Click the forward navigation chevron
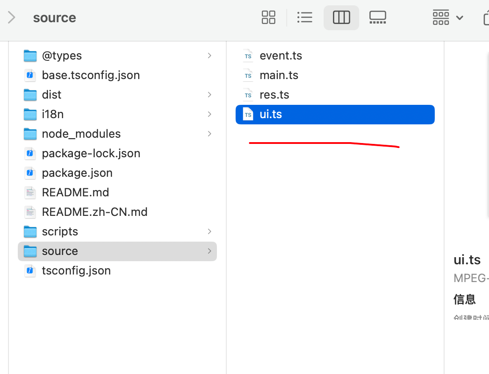Screen dimensions: 489x374 coord(12,18)
